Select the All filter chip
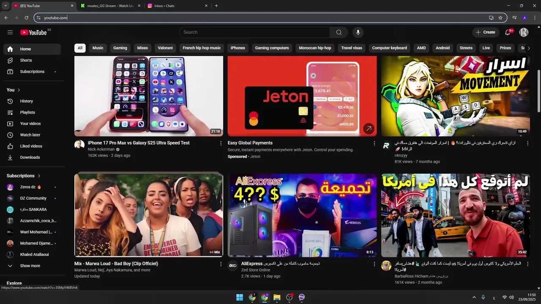541x304 pixels. (80, 48)
